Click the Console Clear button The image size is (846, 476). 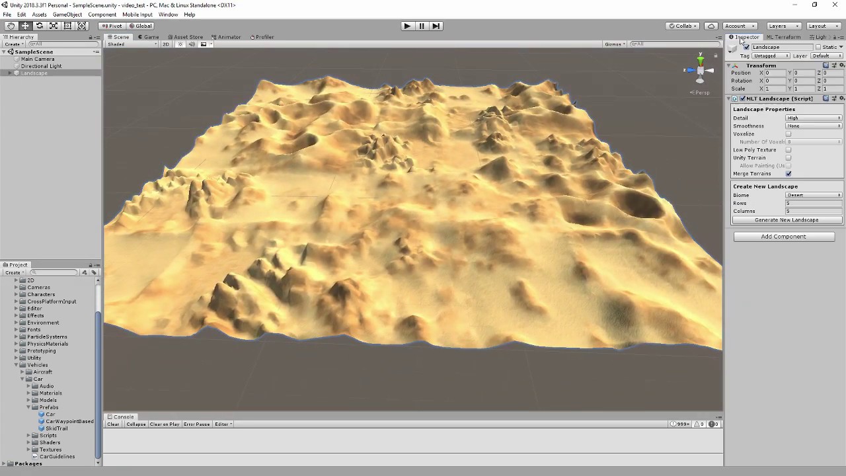tap(114, 424)
